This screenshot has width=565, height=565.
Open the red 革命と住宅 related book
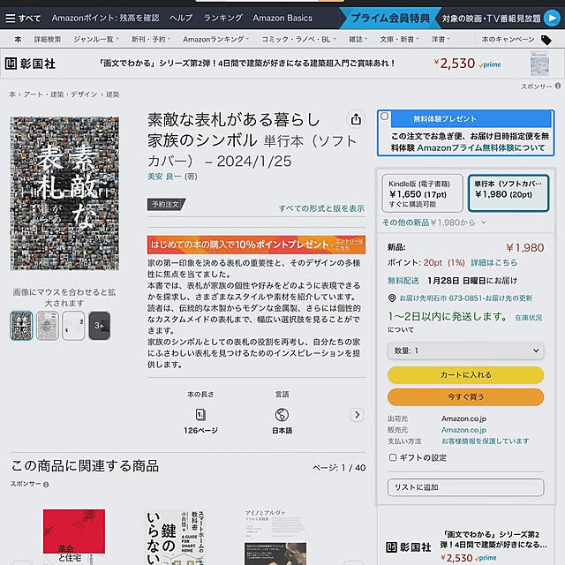pos(74,537)
